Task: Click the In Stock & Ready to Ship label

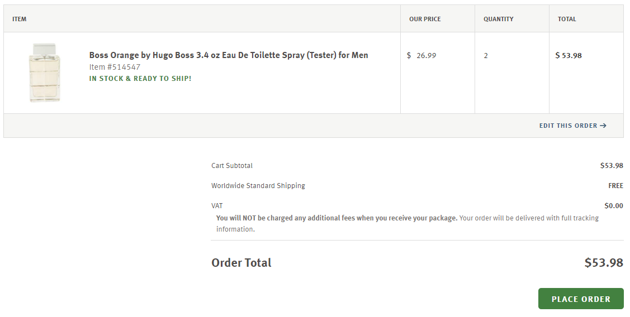Action: 140,79
